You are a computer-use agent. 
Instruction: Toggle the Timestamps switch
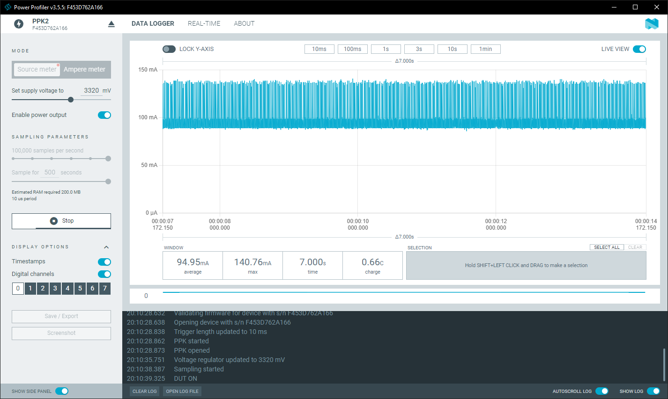coord(104,262)
